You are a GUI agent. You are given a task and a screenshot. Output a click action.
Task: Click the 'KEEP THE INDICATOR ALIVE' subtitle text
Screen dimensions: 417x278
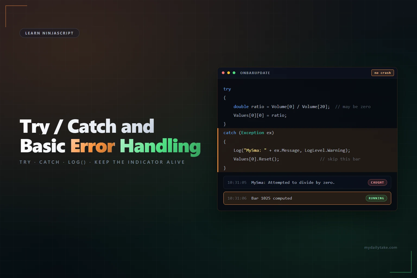coord(140,162)
